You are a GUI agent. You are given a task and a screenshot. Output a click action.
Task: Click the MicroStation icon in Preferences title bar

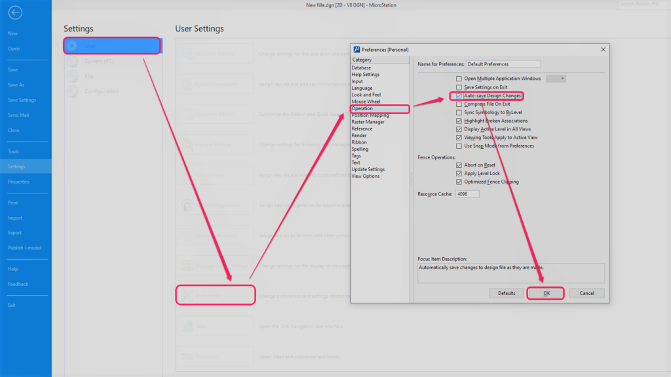pyautogui.click(x=356, y=50)
